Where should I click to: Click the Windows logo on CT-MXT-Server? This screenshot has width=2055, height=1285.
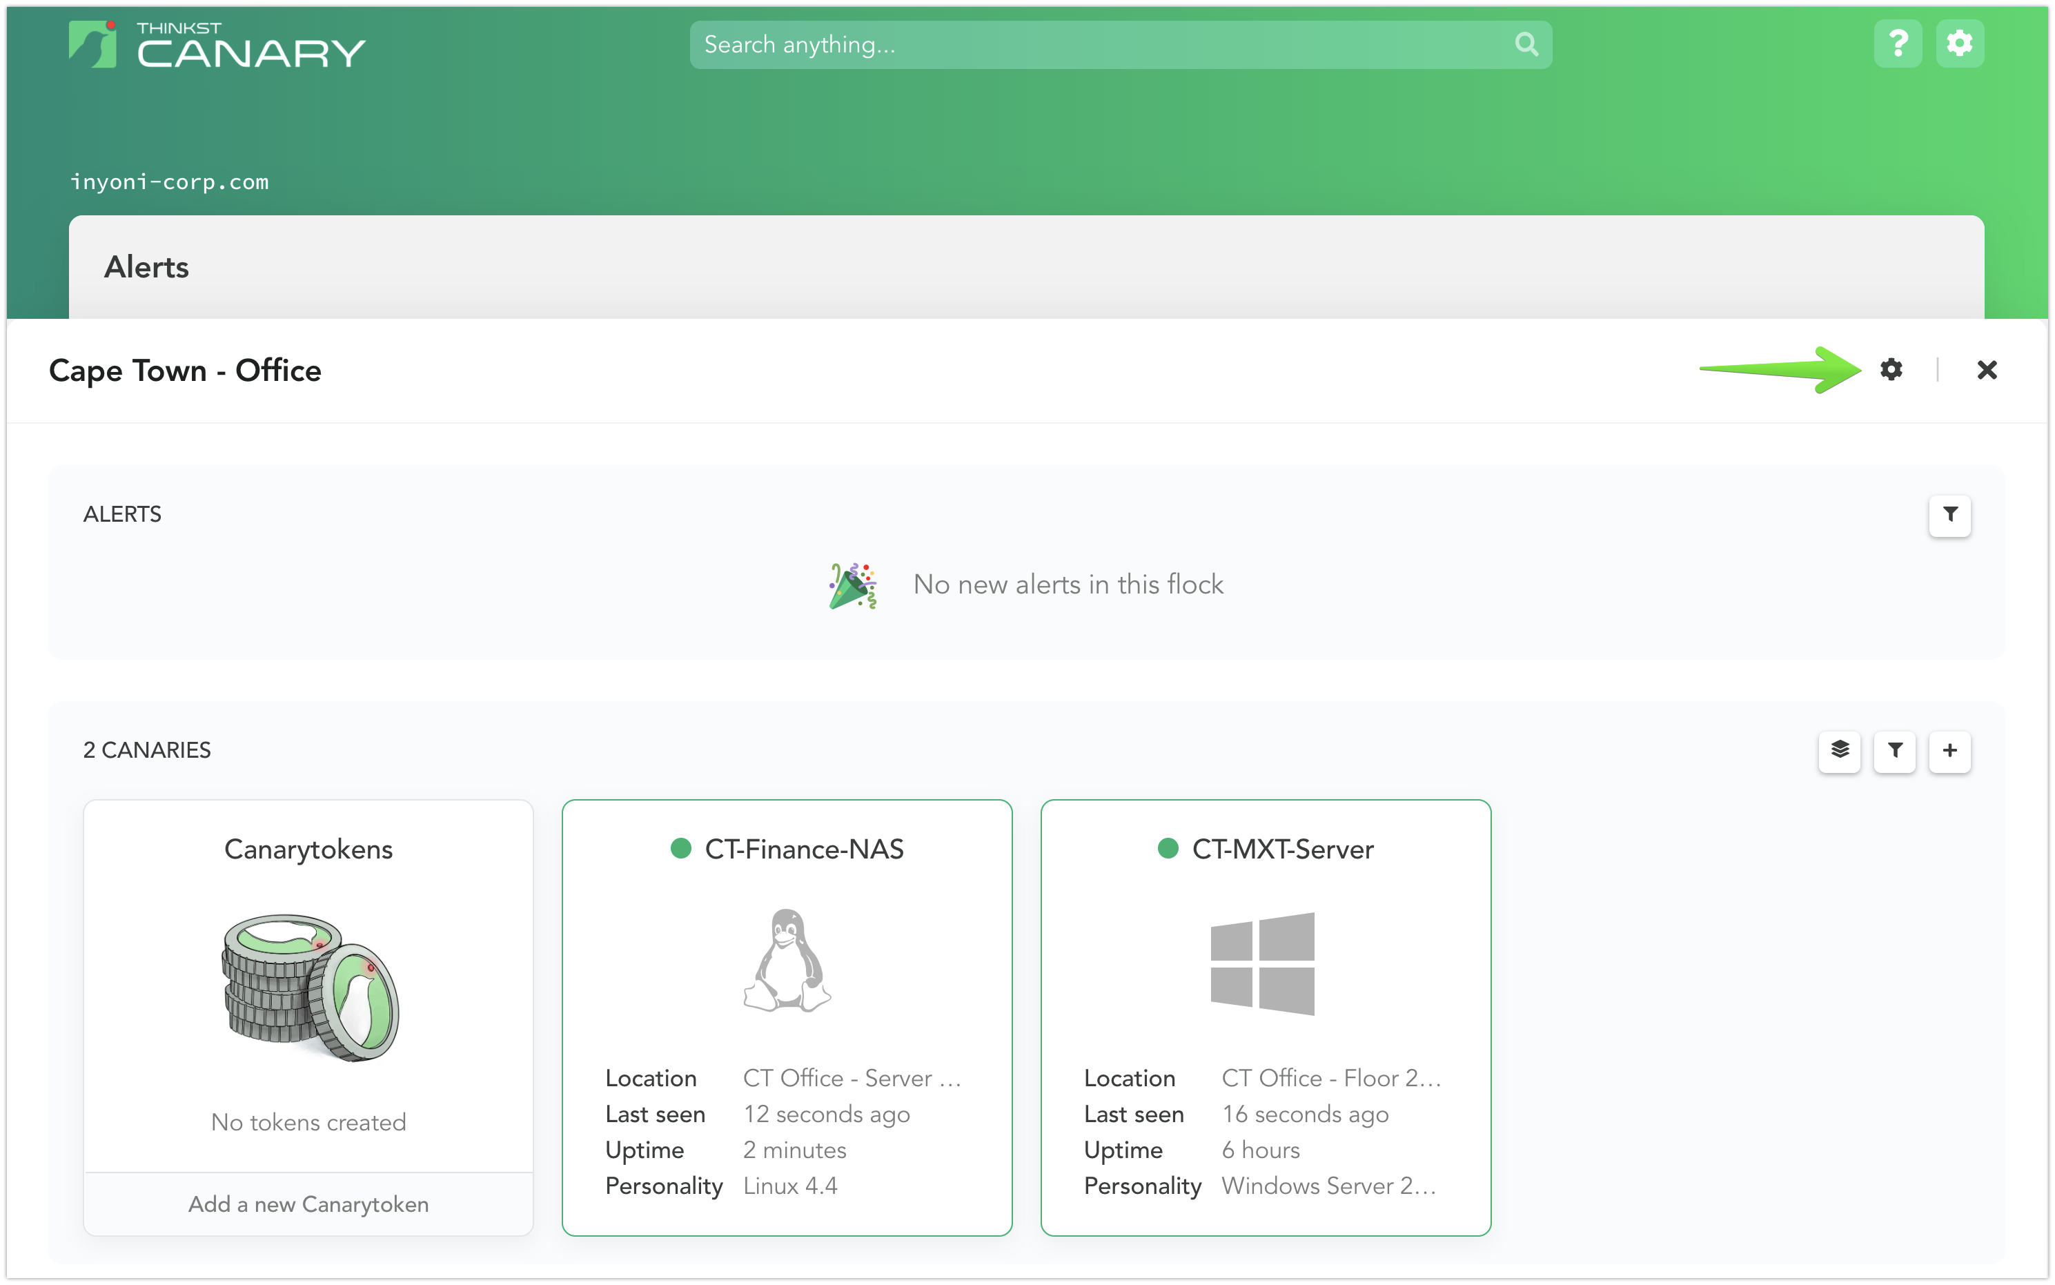coord(1262,963)
